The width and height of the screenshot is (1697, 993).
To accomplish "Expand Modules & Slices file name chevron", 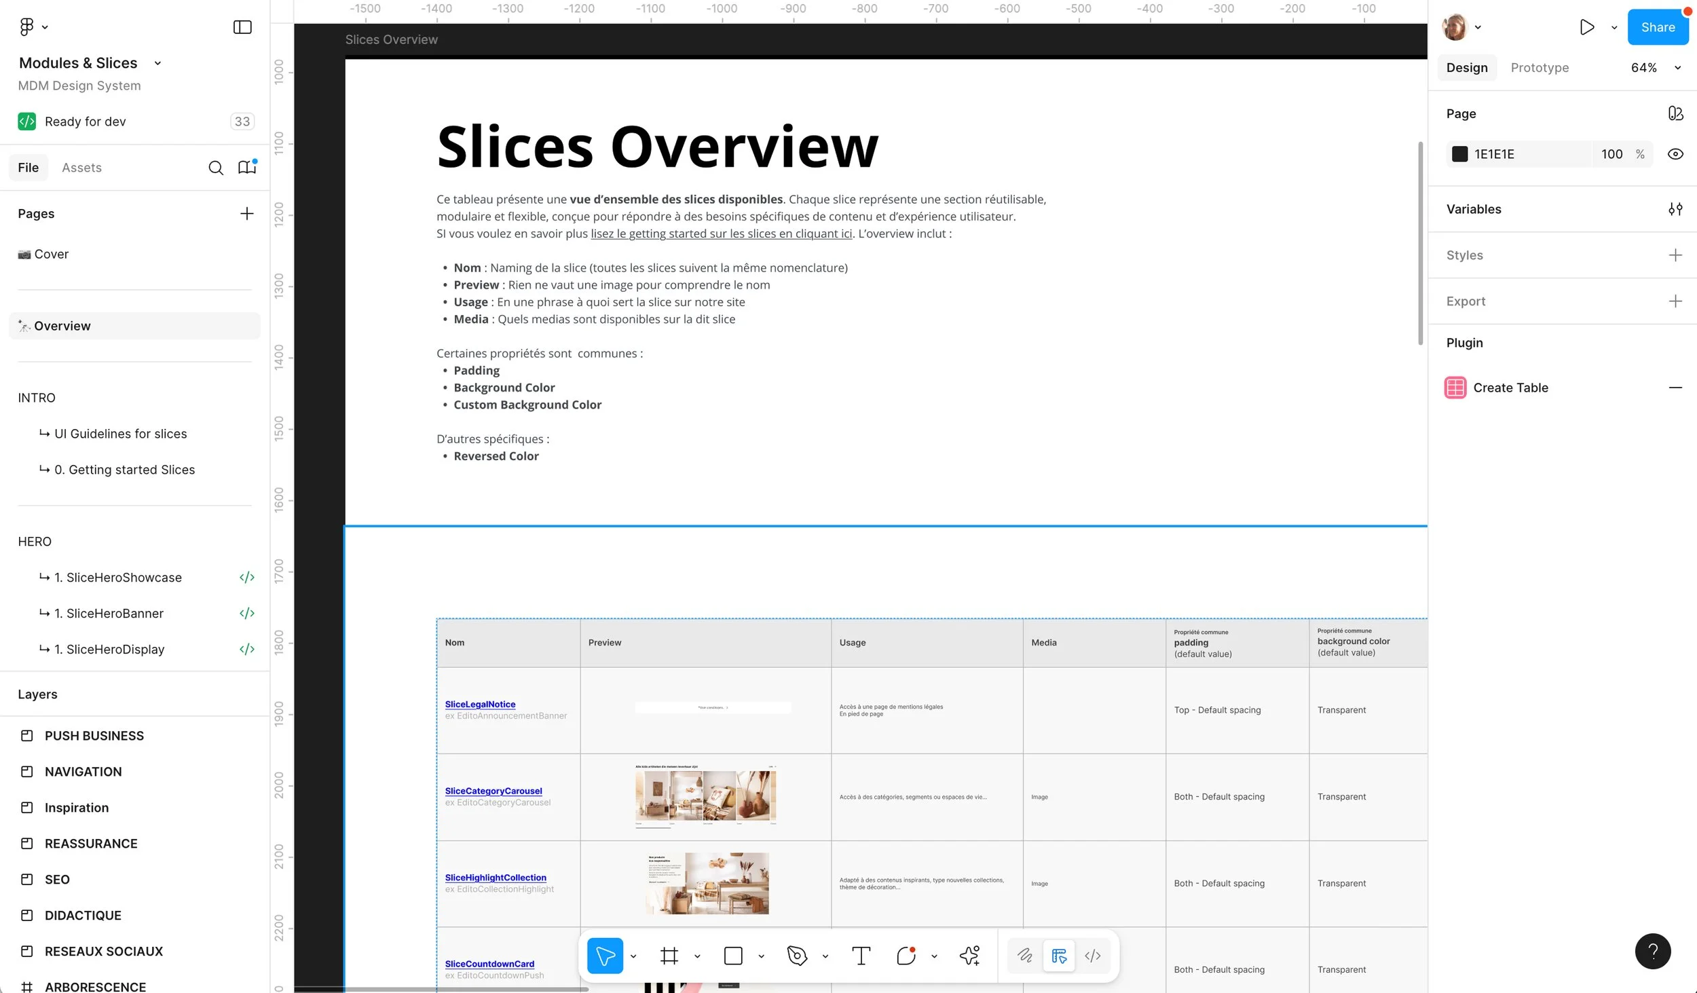I will 157,63.
